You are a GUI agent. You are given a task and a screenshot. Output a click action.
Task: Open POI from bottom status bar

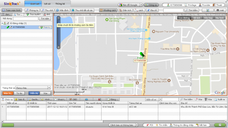coord(149,125)
